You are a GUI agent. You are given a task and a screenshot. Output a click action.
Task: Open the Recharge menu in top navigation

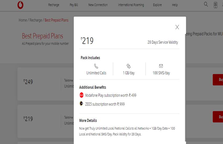[54, 5]
